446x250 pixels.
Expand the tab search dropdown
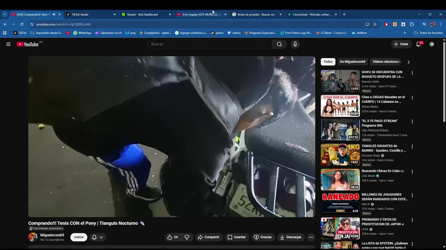(5, 15)
